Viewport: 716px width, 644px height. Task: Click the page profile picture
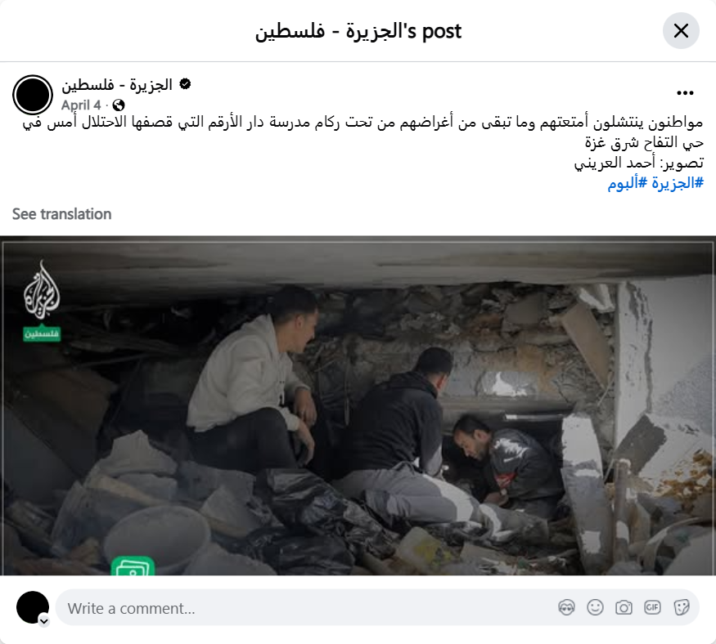[33, 95]
